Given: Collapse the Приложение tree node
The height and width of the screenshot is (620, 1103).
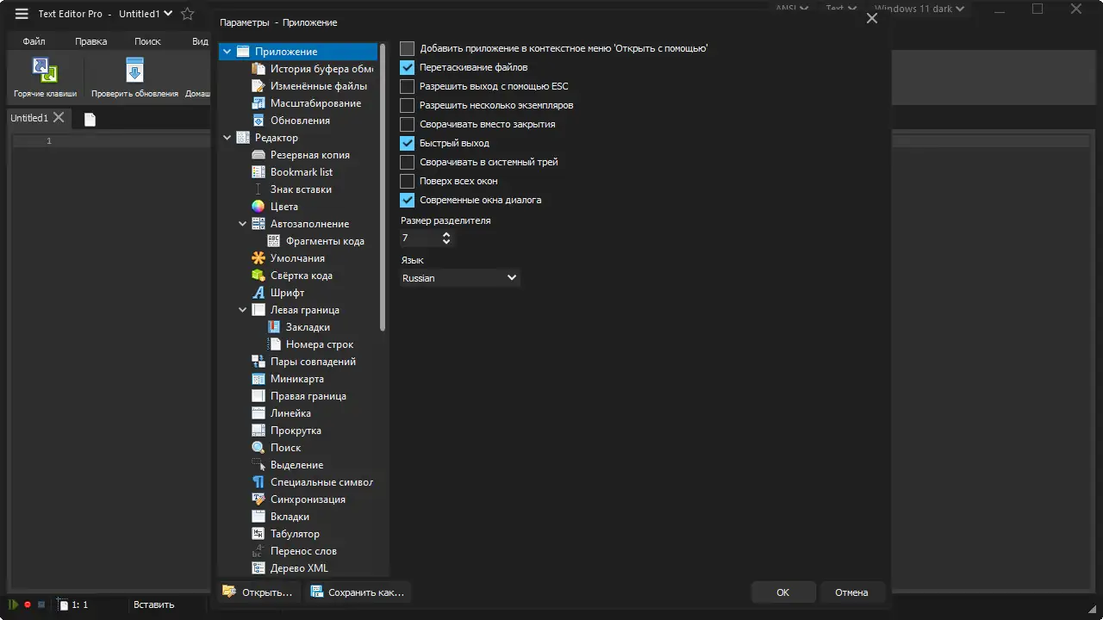Looking at the screenshot, I should pyautogui.click(x=227, y=52).
